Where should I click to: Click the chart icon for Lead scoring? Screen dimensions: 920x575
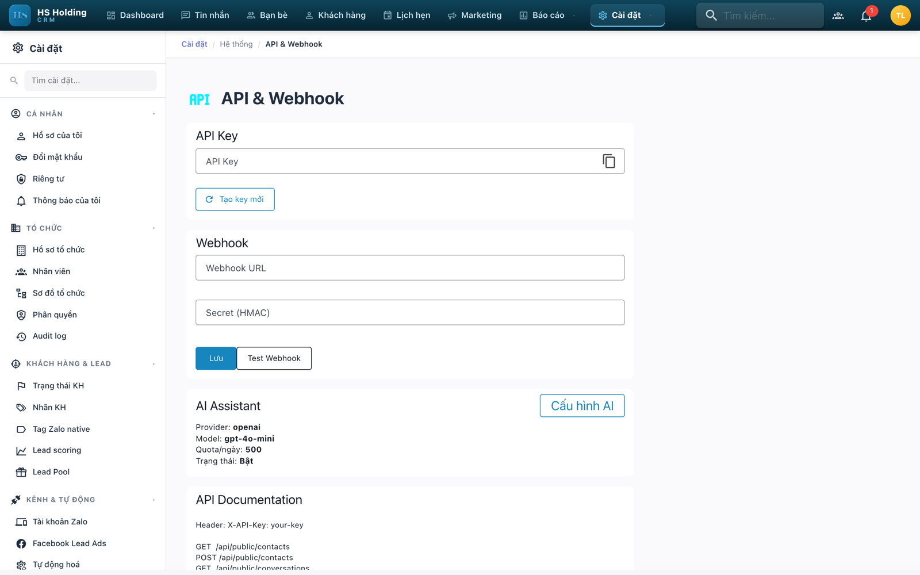coord(21,451)
